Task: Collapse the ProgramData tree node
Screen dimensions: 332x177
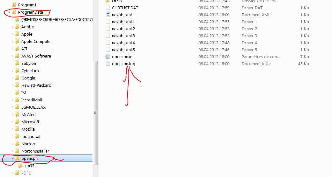Action: pos(9,12)
